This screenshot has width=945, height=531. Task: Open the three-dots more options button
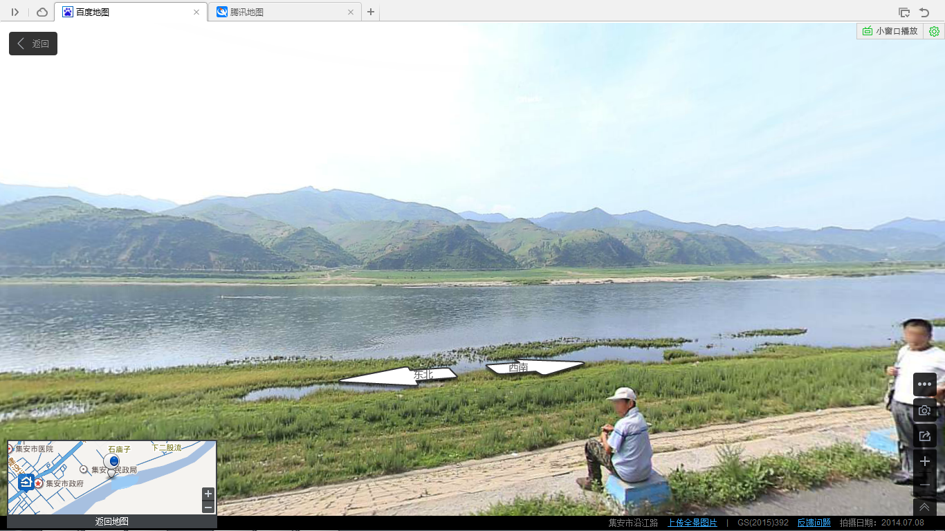tap(925, 384)
